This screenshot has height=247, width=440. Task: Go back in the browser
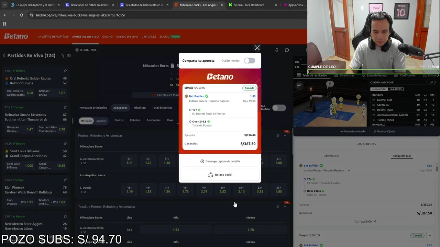(x=5, y=15)
